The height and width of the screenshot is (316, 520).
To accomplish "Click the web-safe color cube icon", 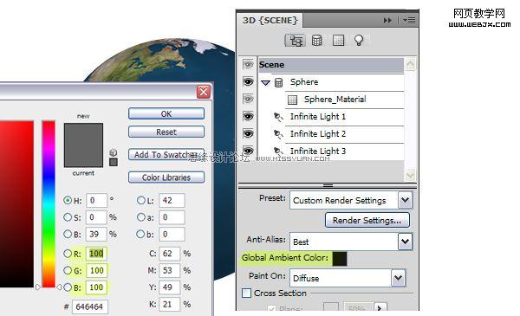I will (114, 152).
